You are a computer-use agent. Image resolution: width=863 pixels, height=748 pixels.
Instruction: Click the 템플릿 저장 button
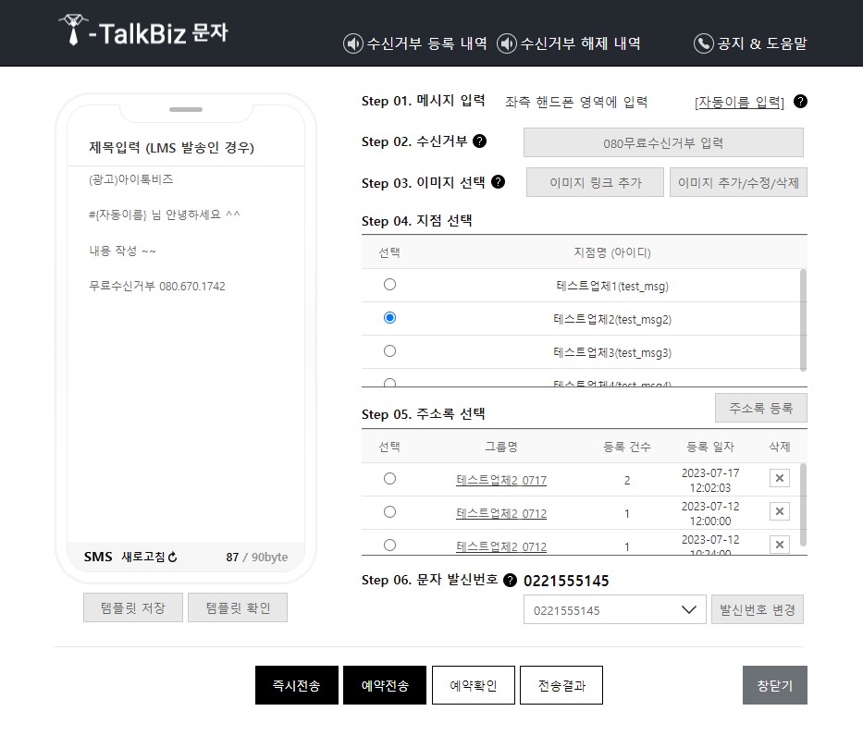click(x=132, y=607)
